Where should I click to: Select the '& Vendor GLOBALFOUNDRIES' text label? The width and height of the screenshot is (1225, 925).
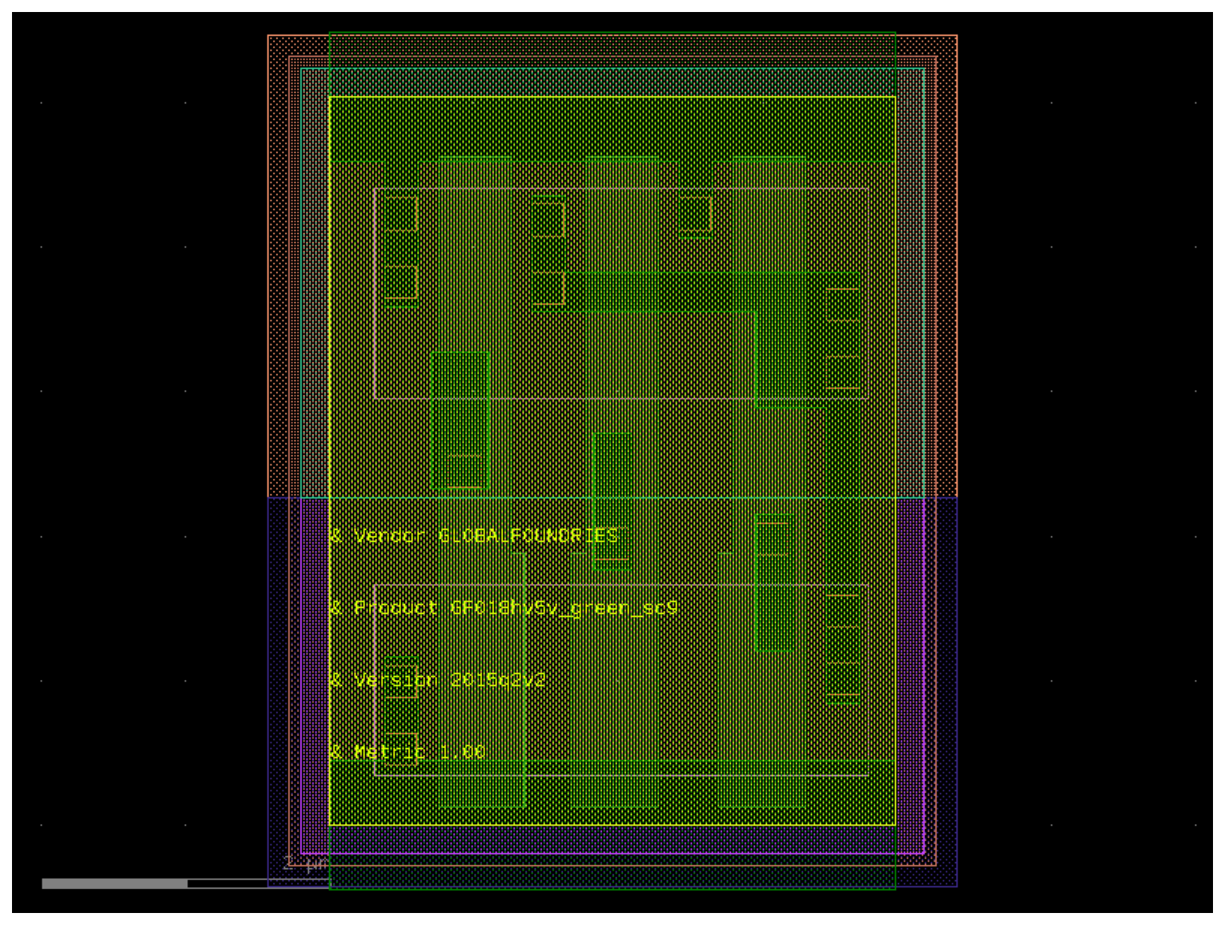click(x=474, y=536)
